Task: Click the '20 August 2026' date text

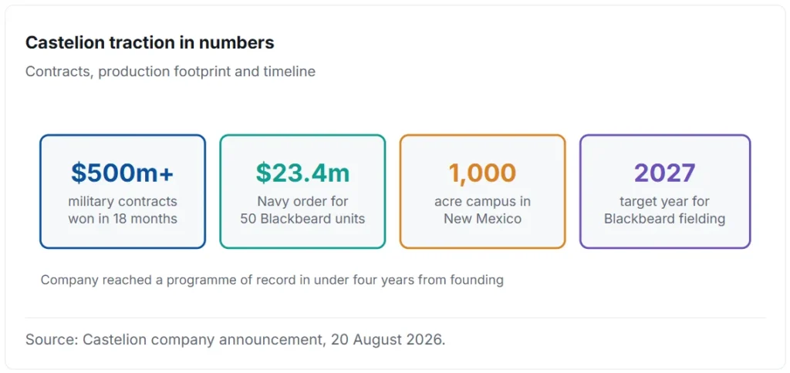Action: [x=387, y=339]
